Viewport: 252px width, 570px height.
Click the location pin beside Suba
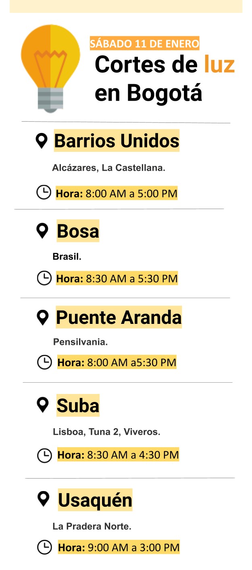point(42,405)
